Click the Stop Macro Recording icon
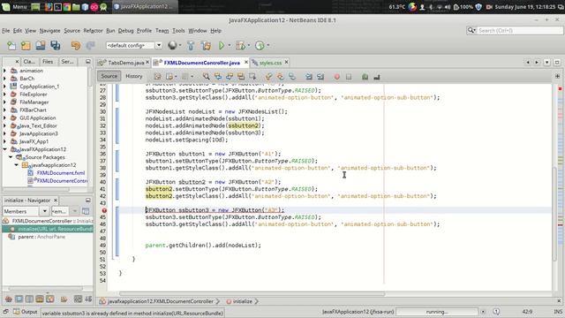Image resolution: width=565 pixels, height=318 pixels. (349, 77)
